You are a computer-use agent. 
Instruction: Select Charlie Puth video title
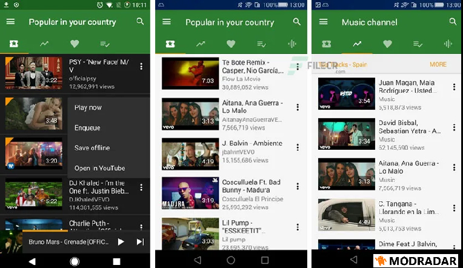(89, 223)
